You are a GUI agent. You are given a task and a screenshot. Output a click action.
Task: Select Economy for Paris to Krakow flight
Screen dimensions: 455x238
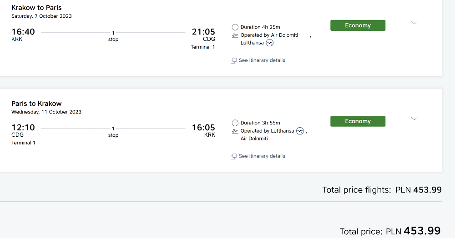pyautogui.click(x=358, y=121)
